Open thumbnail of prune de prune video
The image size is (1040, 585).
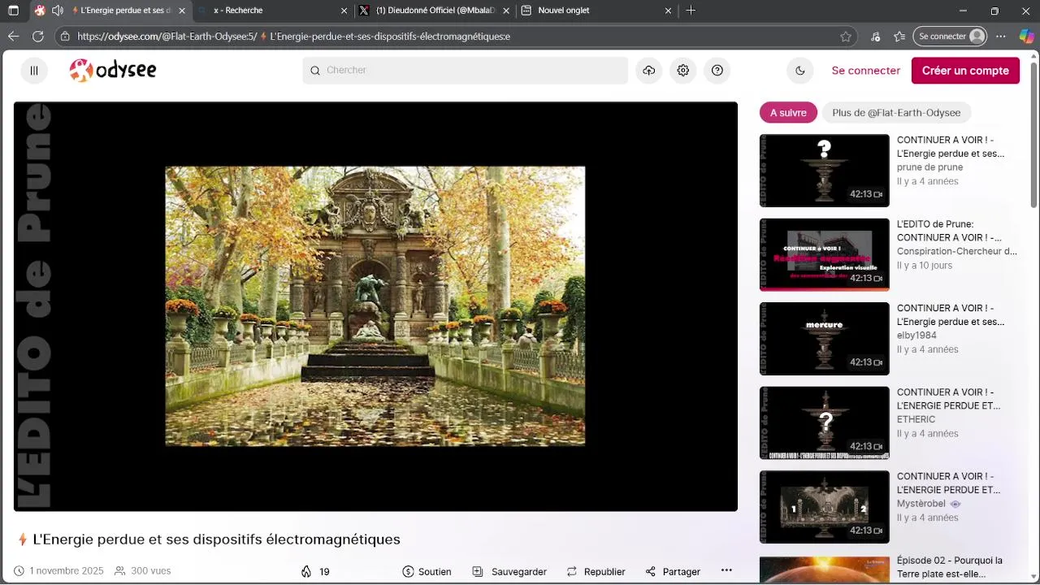(x=824, y=171)
